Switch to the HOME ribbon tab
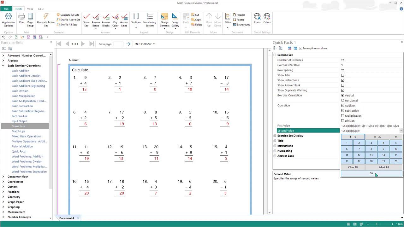 (18, 9)
